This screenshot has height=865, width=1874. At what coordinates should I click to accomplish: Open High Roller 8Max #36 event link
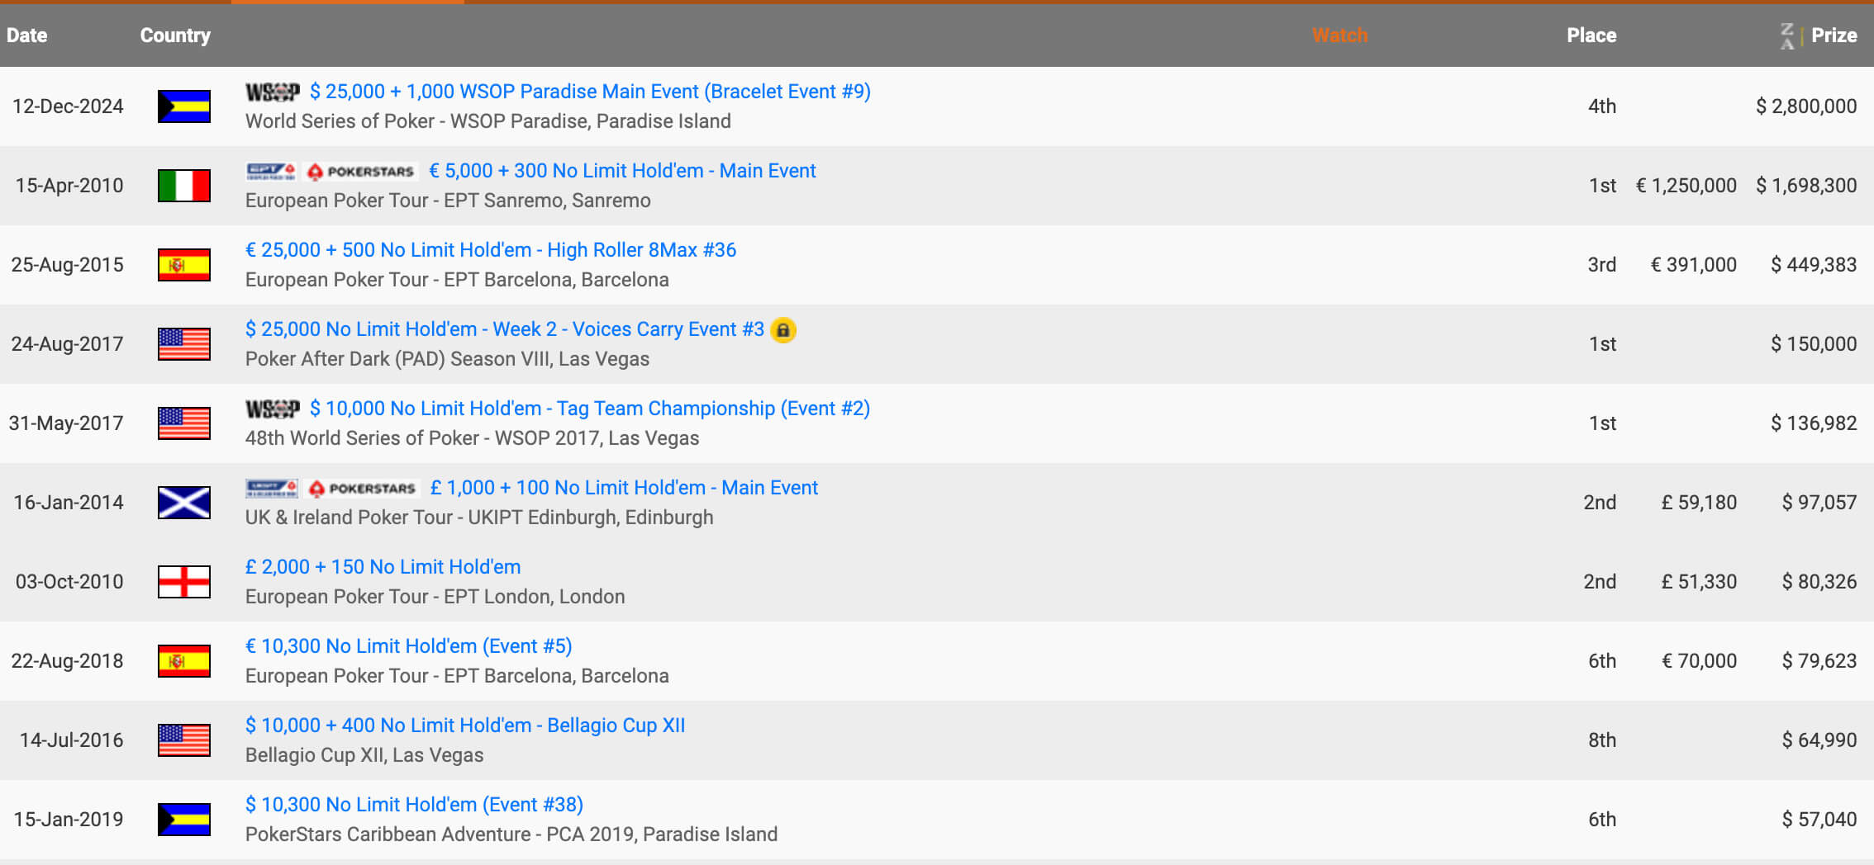point(490,250)
